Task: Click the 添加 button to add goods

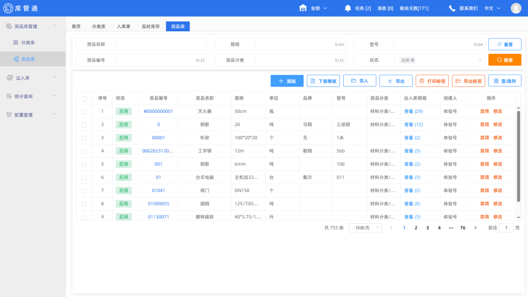Action: coord(287,81)
